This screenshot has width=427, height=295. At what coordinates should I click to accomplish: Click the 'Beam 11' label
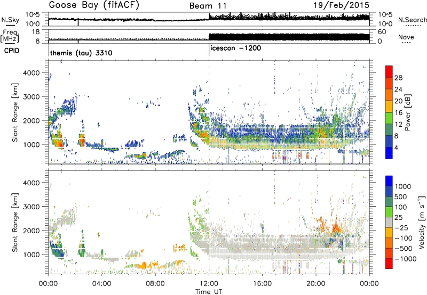pyautogui.click(x=208, y=6)
